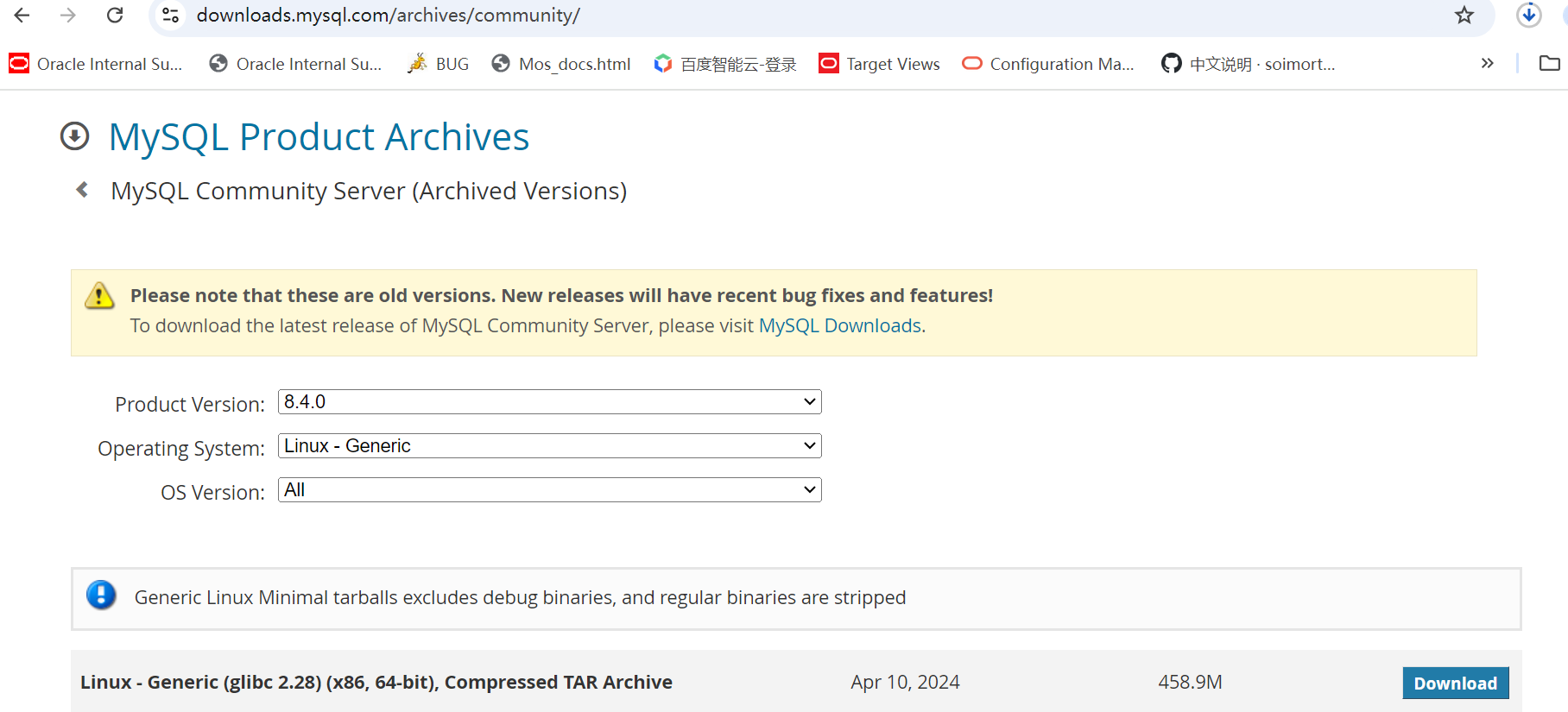
Task: Open the Configuration Ma... bookmark
Action: (x=1048, y=64)
